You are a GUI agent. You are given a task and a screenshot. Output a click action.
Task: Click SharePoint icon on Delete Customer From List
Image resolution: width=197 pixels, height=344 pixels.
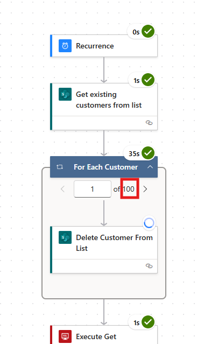65,237
